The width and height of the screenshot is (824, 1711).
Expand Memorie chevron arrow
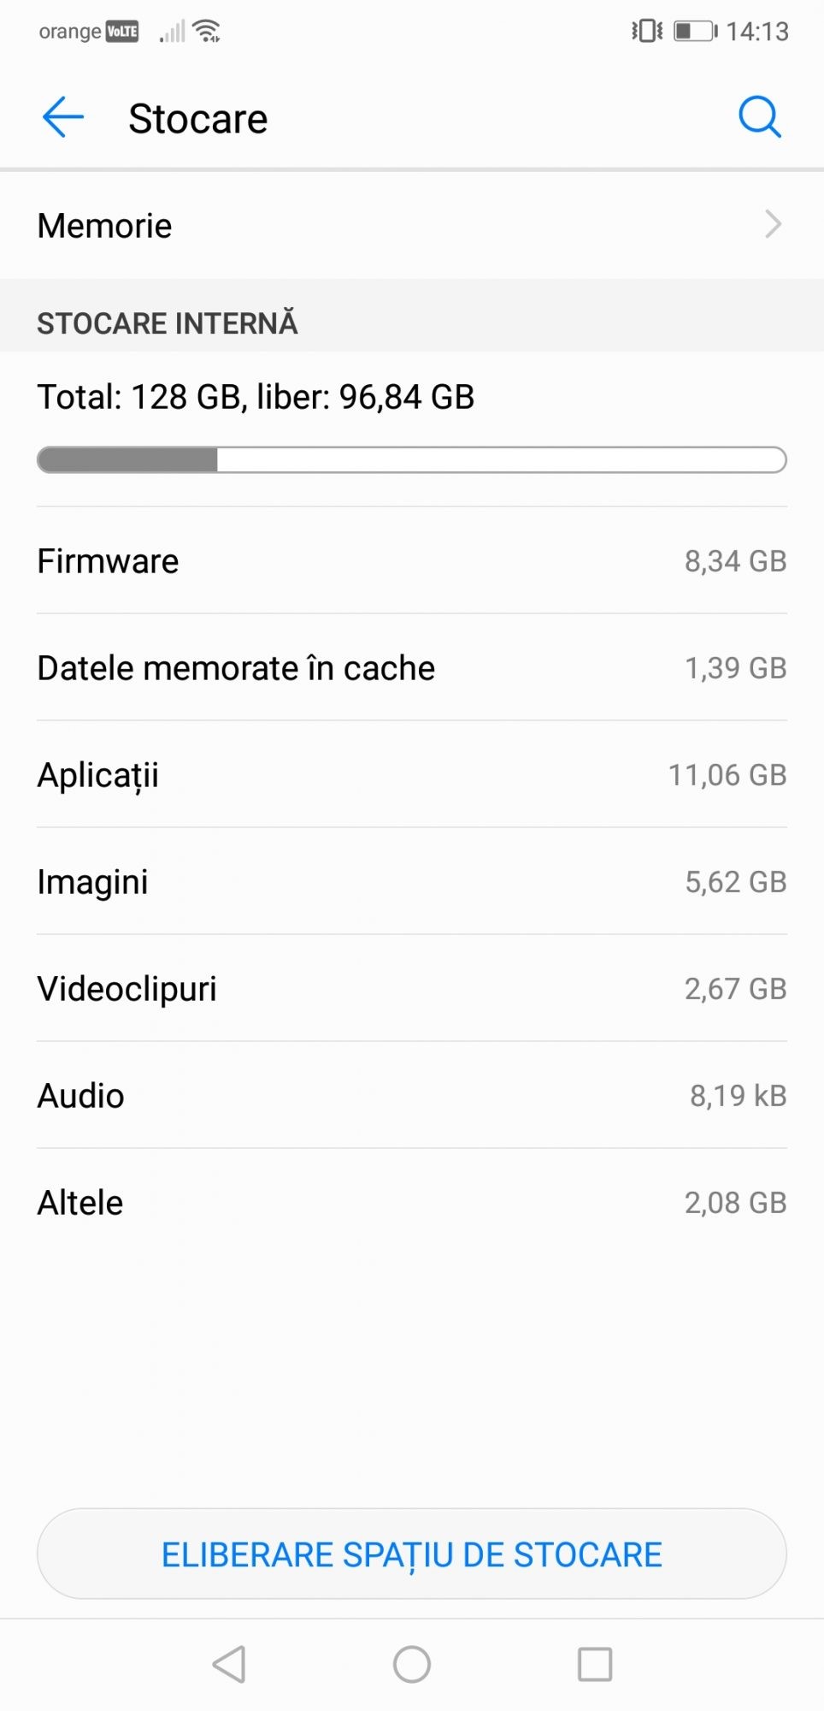point(773,225)
